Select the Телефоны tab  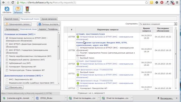(x=53, y=29)
